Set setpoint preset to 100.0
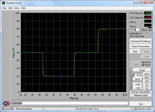 pyautogui.click(x=147, y=74)
